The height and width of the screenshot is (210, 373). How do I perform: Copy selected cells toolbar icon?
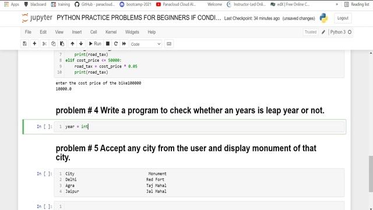[x=53, y=44]
